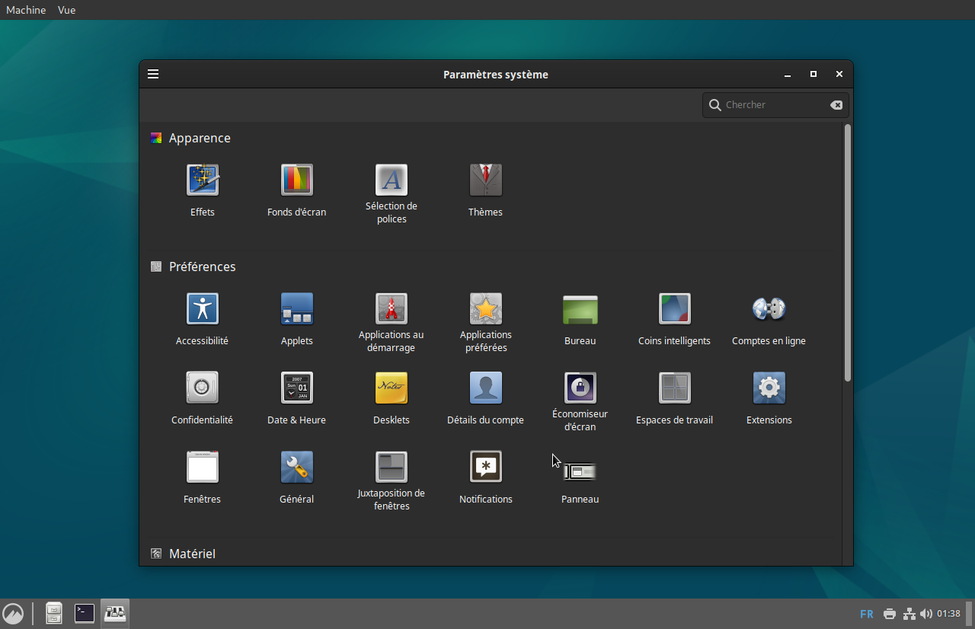Open the Thèmes settings
The image size is (975, 629).
click(485, 180)
